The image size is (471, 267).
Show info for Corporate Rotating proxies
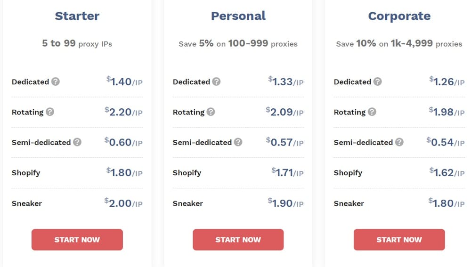(372, 112)
